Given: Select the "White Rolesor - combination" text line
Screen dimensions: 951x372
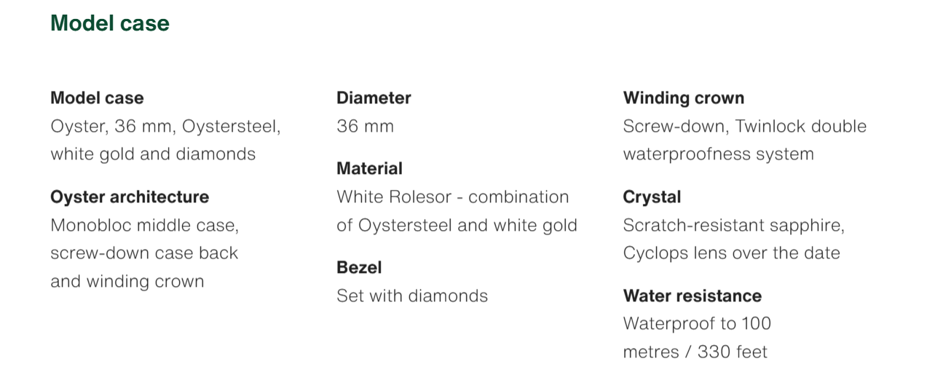Looking at the screenshot, I should point(452,197).
